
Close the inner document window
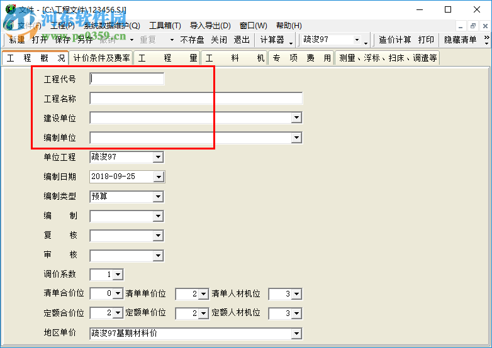485,26
